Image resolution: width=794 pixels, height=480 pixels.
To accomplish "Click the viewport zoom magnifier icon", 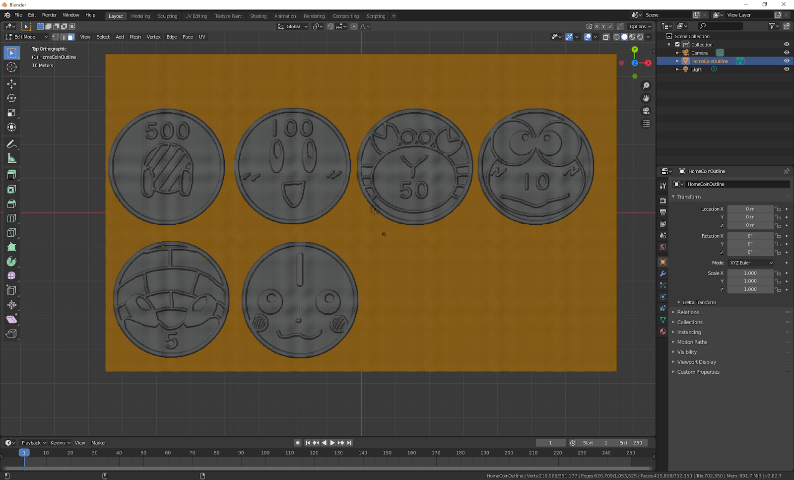I will [x=646, y=86].
